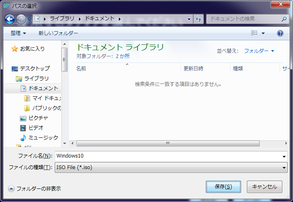This screenshot has width=293, height=202.
Task: Click the Forward navigation arrow button
Action: pos(21,19)
